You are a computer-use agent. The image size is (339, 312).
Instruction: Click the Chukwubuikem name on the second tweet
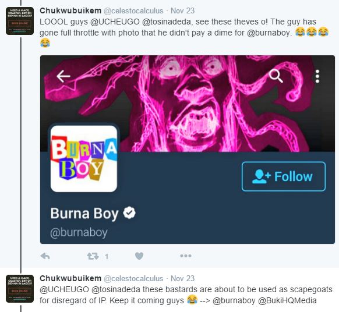70,278
